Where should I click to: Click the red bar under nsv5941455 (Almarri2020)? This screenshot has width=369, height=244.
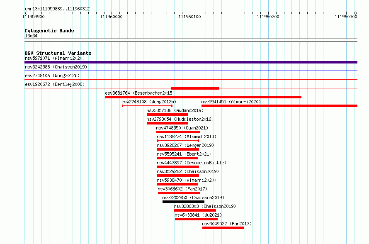pyautogui.click(x=279, y=106)
